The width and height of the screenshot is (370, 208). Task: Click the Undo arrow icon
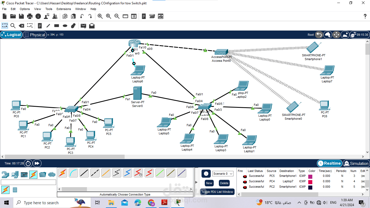82,16
